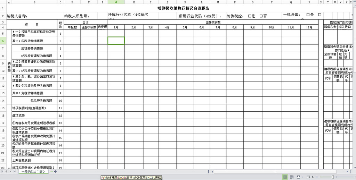This screenshot has width=356, height=180.
Task: Tick the 是 box for 防伪税控
Action: [250, 16]
